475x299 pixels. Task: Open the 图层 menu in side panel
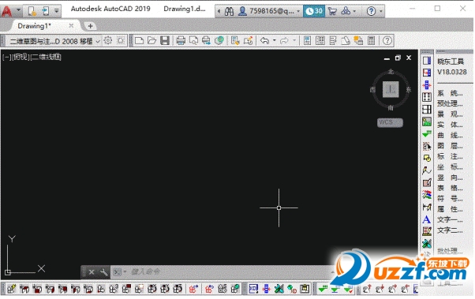coord(450,146)
